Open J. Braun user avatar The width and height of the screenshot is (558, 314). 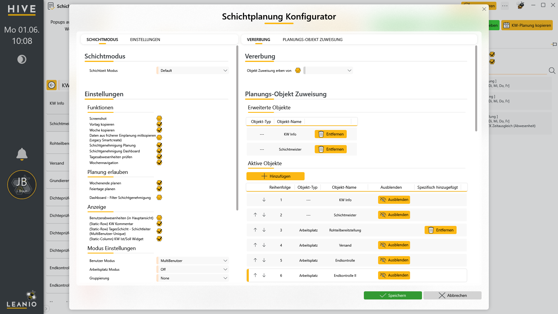point(22,185)
